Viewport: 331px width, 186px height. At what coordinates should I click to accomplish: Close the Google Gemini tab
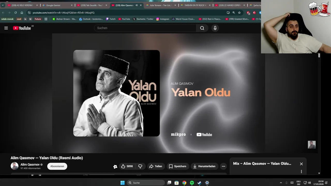click(x=72, y=5)
